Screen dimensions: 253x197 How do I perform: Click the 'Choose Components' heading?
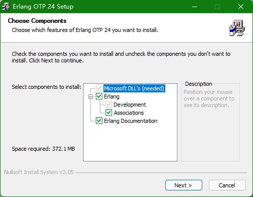click(x=37, y=21)
